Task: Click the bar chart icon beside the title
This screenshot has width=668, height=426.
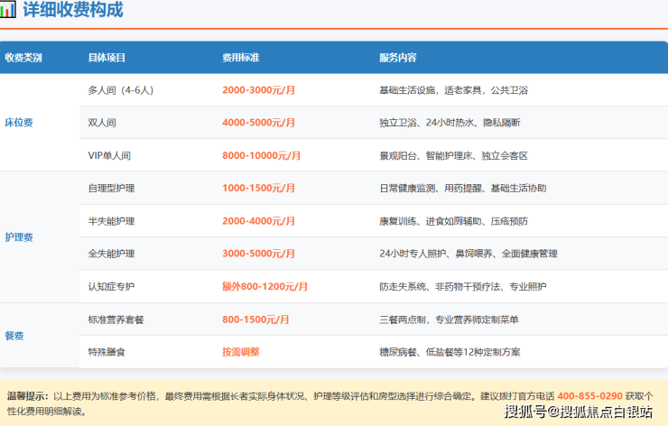Action: tap(8, 11)
